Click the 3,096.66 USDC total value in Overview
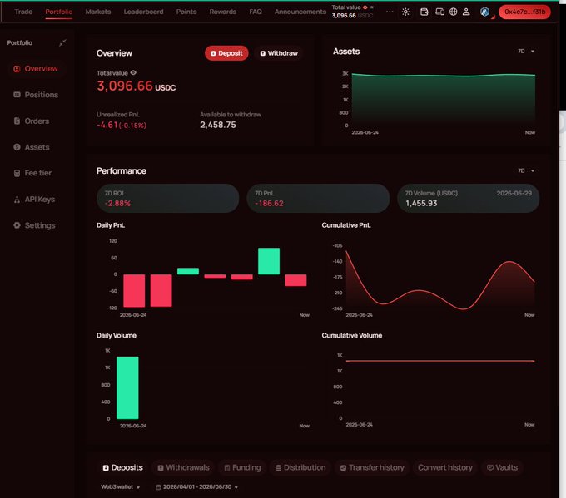The width and height of the screenshot is (566, 498). 136,86
